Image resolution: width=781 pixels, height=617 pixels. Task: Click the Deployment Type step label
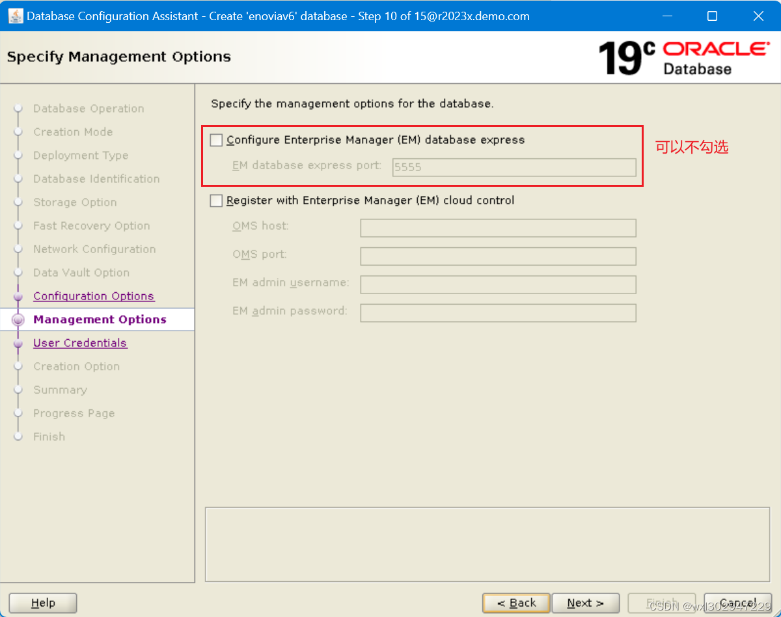click(x=81, y=156)
